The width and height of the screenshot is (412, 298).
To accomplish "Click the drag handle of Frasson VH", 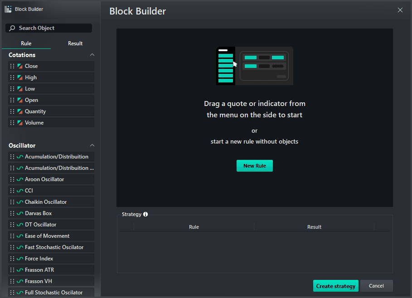I will tap(12, 281).
